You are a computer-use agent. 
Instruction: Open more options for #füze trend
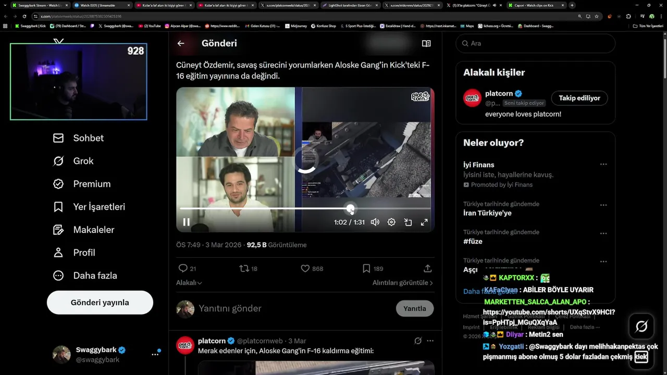tap(603, 233)
